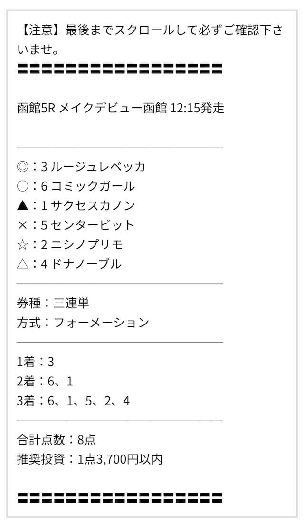Screen dimensions: 304x526
Task: Click the horse name コミックガール
Action: [93, 186]
